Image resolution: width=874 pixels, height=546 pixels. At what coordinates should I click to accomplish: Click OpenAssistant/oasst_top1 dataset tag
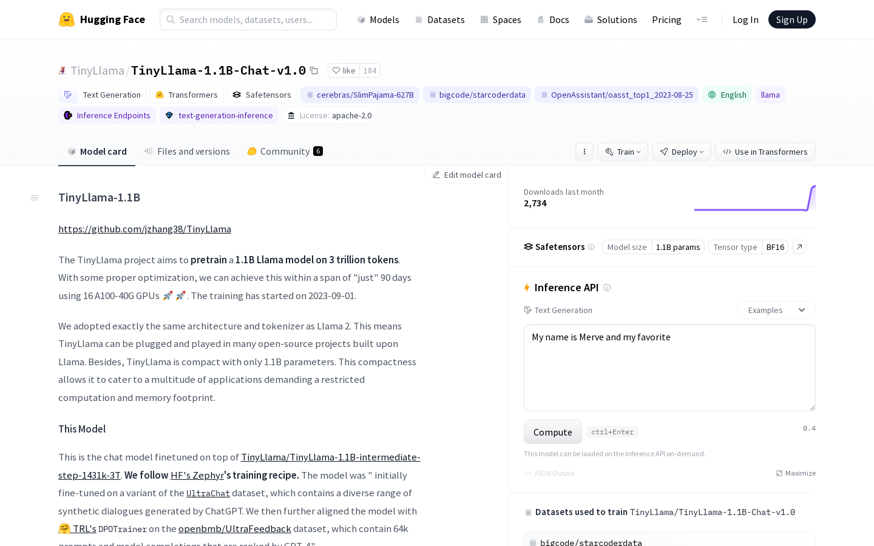coord(617,95)
